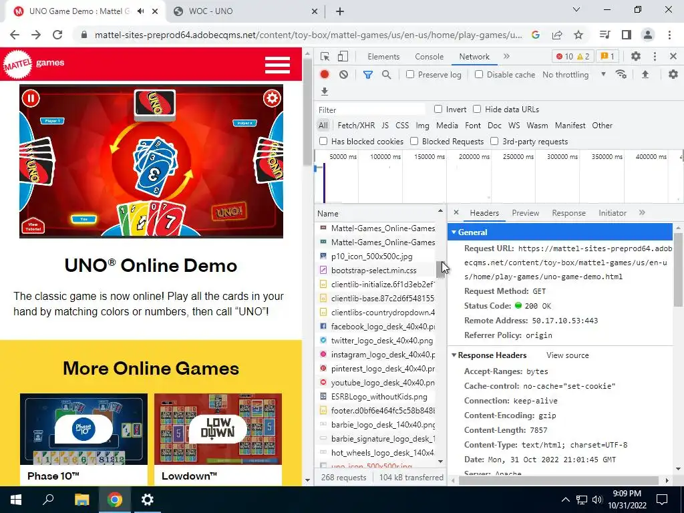This screenshot has height=513, width=684.
Task: Stop recording network log red button
Action: [x=325, y=75]
